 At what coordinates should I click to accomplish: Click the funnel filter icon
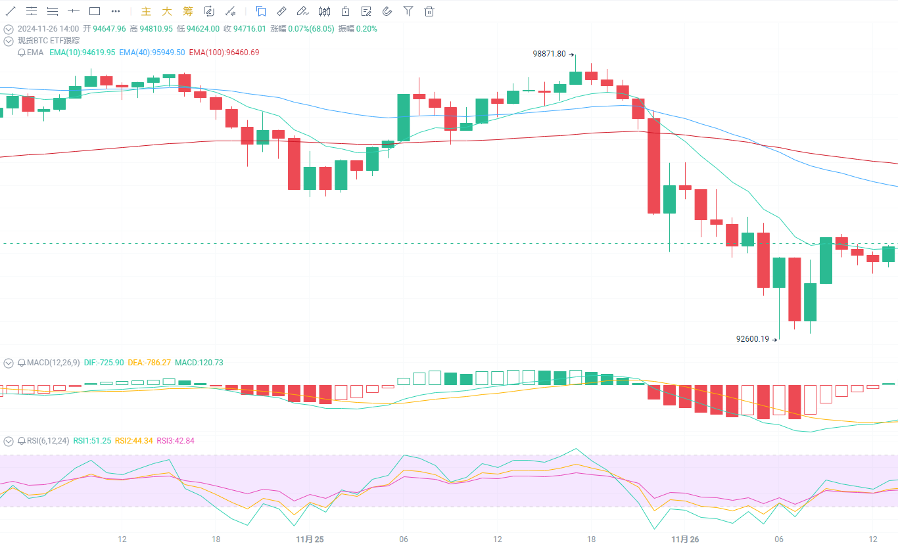(408, 11)
